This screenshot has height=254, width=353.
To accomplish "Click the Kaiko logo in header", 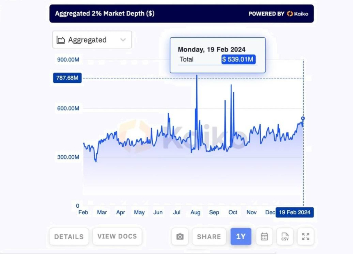I will tap(298, 14).
